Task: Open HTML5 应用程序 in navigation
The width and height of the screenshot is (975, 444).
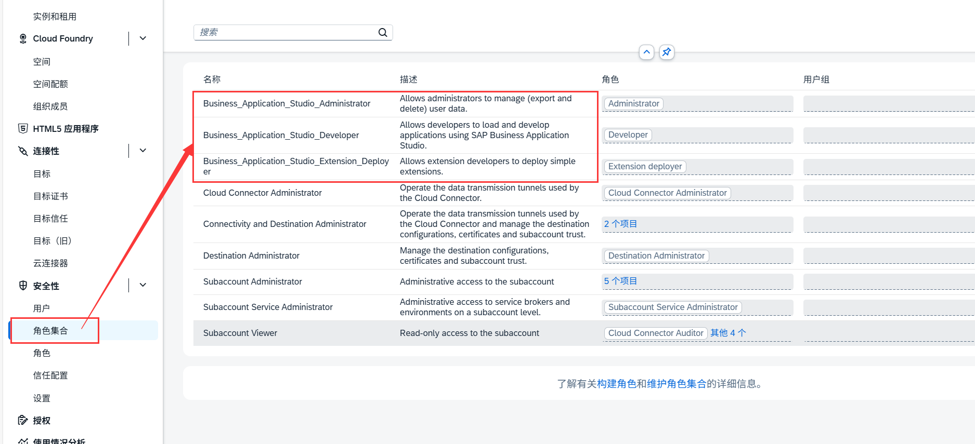Action: point(66,129)
